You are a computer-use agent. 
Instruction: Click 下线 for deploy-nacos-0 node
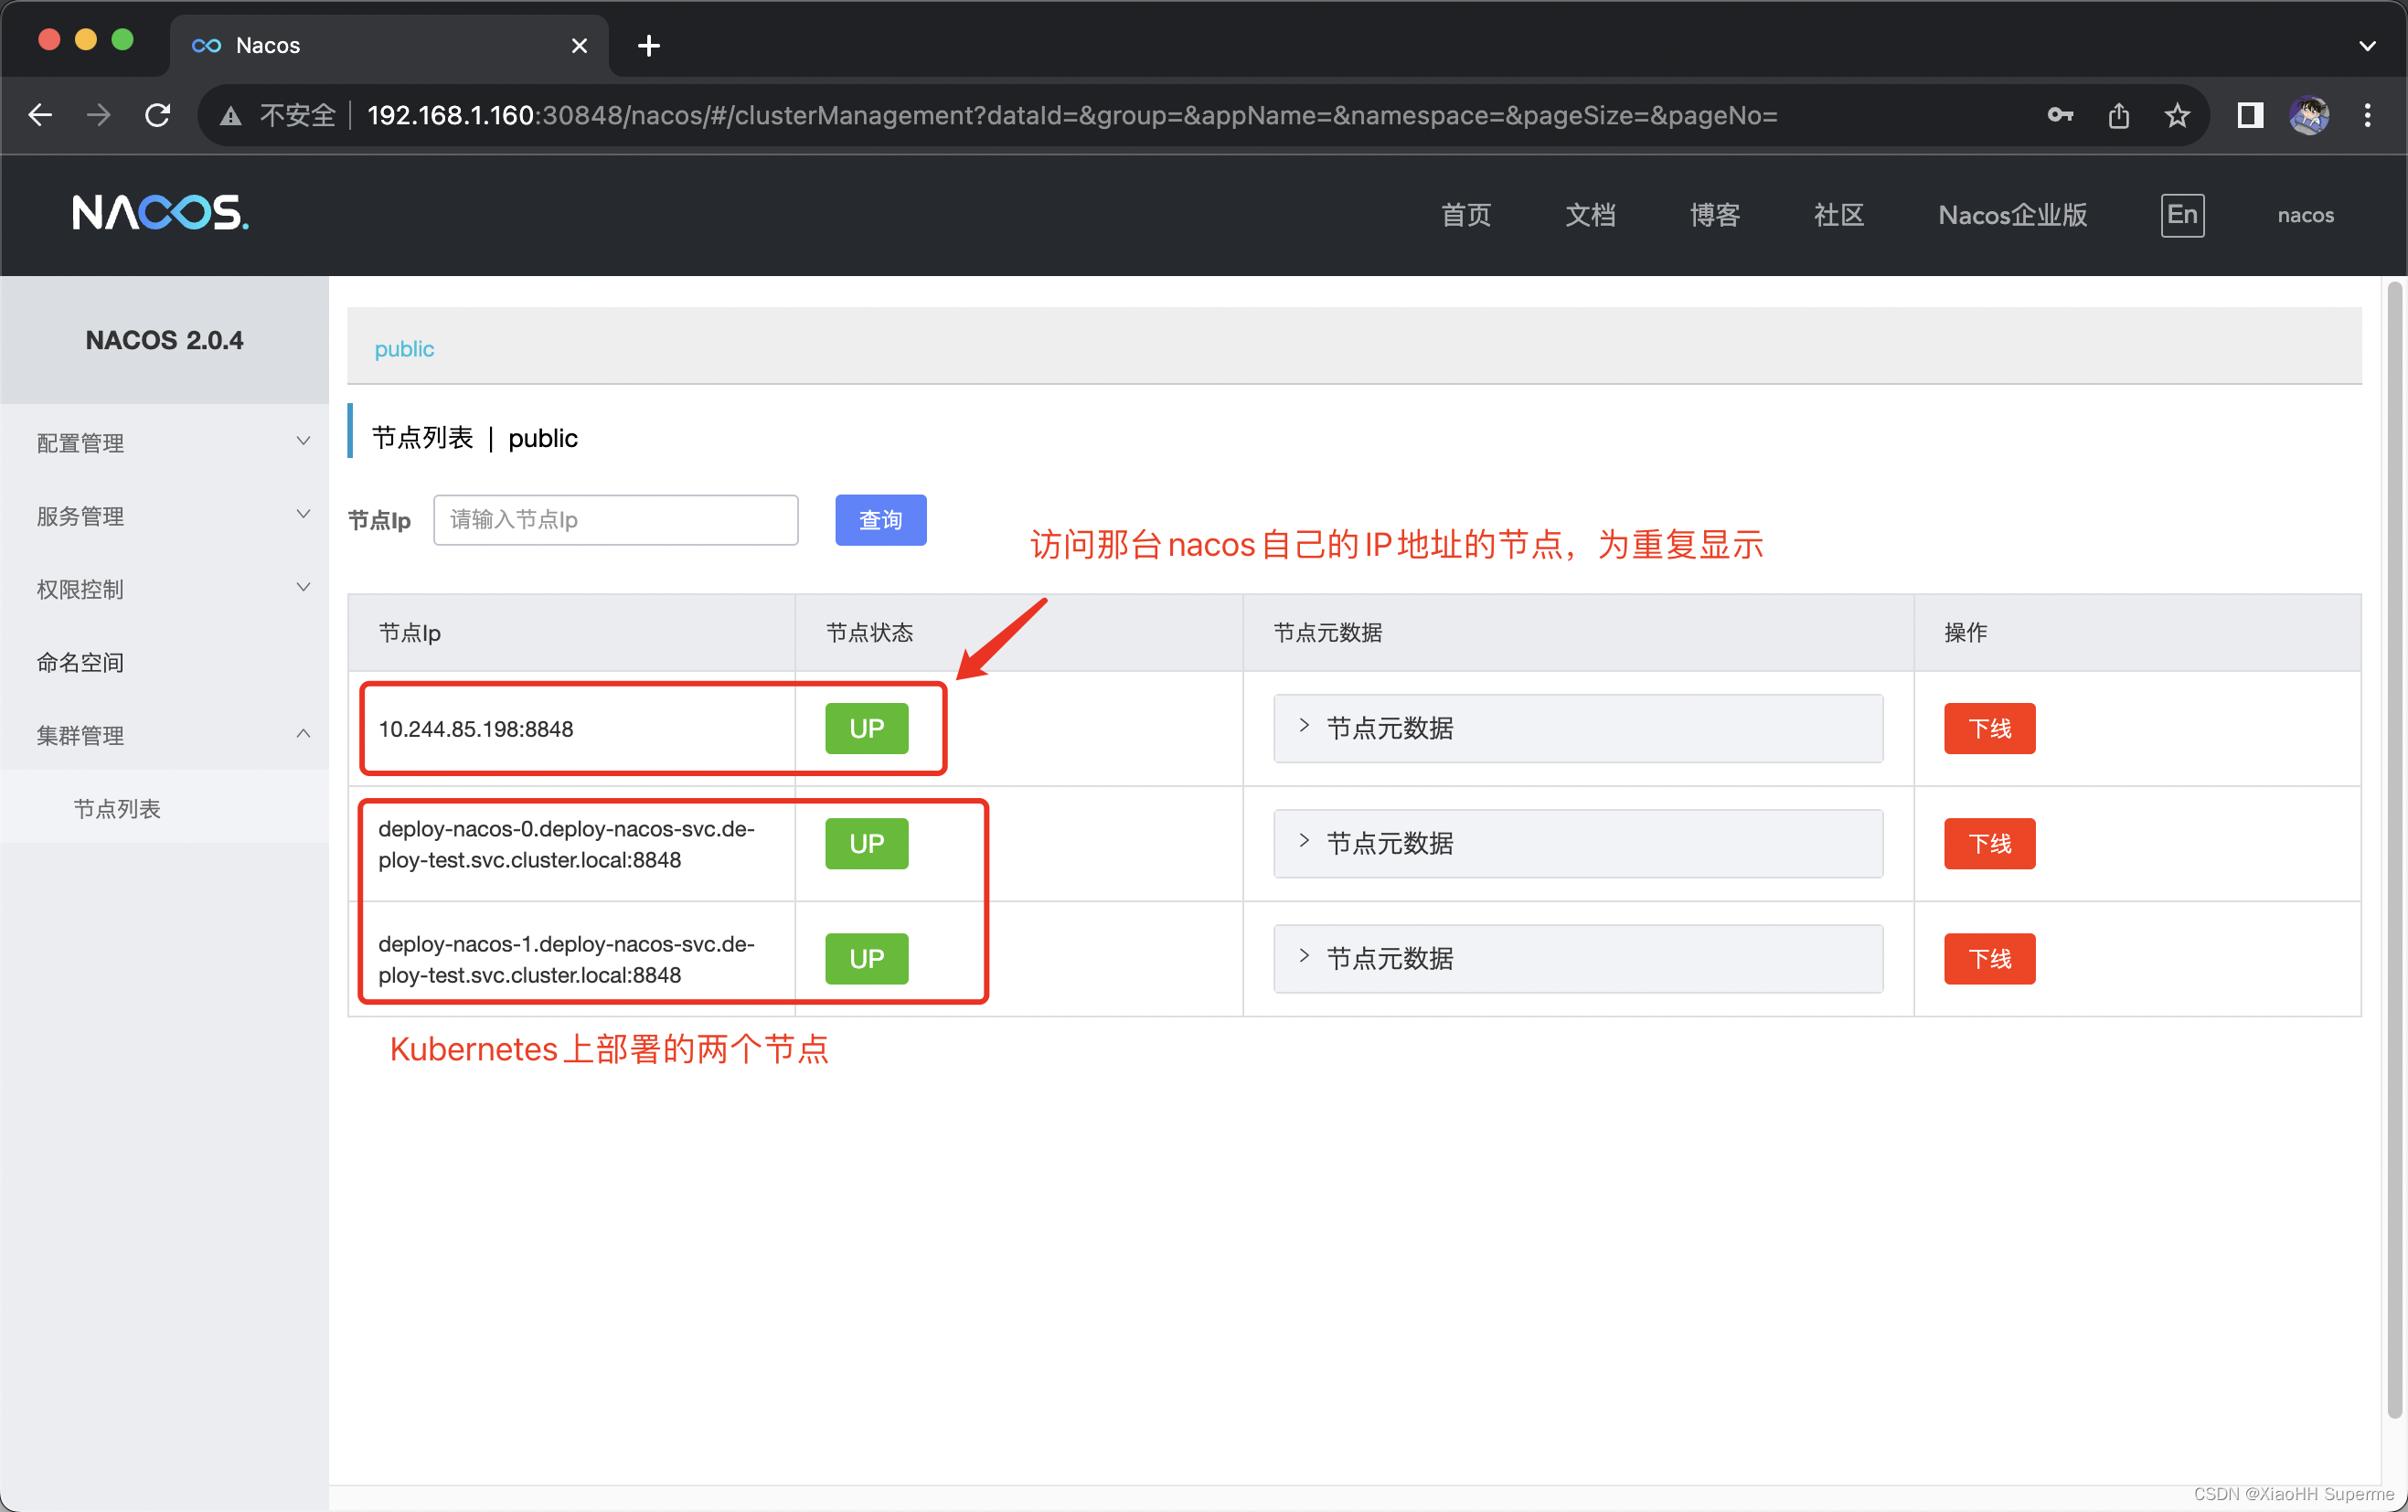(x=1988, y=843)
